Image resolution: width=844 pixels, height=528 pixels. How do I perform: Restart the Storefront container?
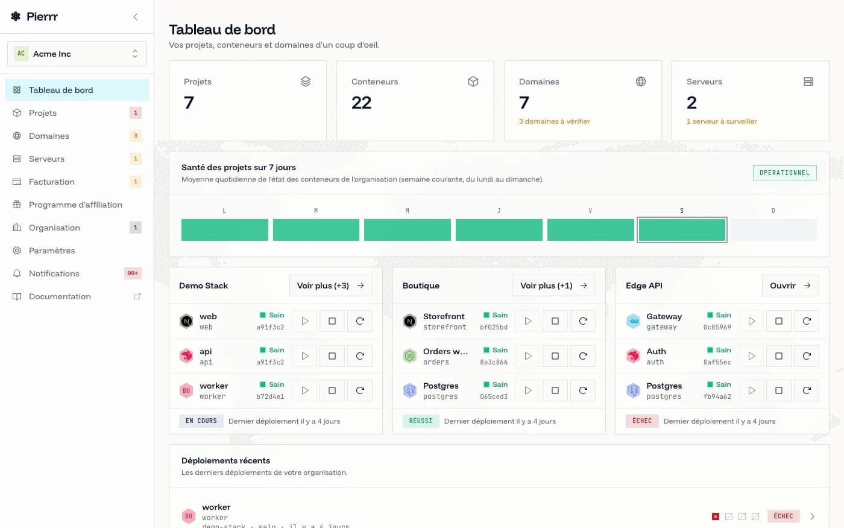583,321
